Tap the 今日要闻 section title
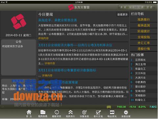 tap(46, 14)
